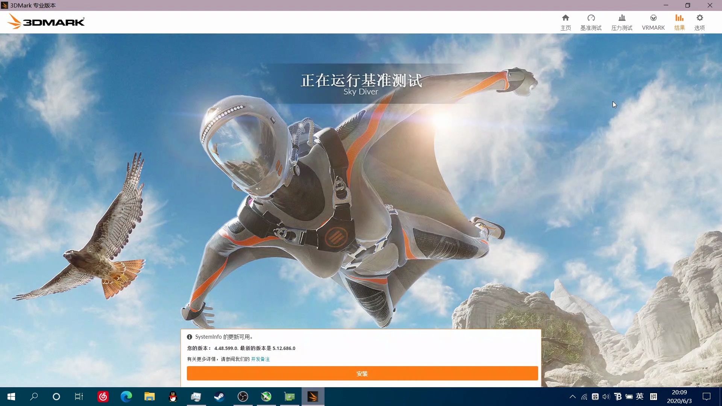Click the 3DMark title bar app icon
The image size is (722, 406).
[x=5, y=5]
